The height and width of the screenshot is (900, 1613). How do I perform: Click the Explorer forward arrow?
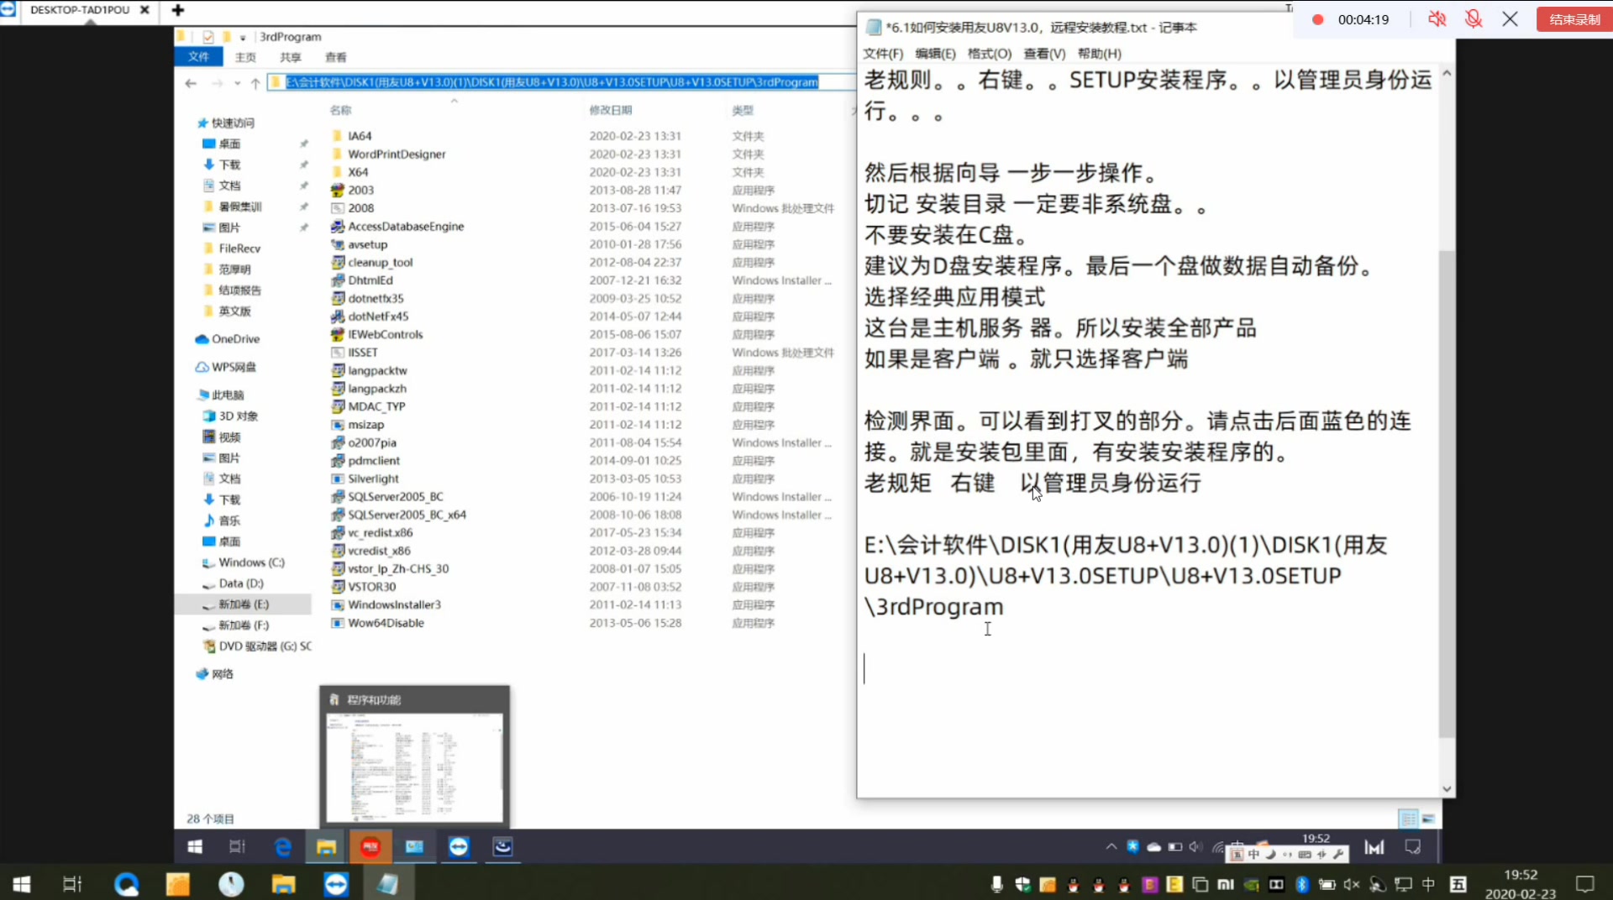[218, 82]
